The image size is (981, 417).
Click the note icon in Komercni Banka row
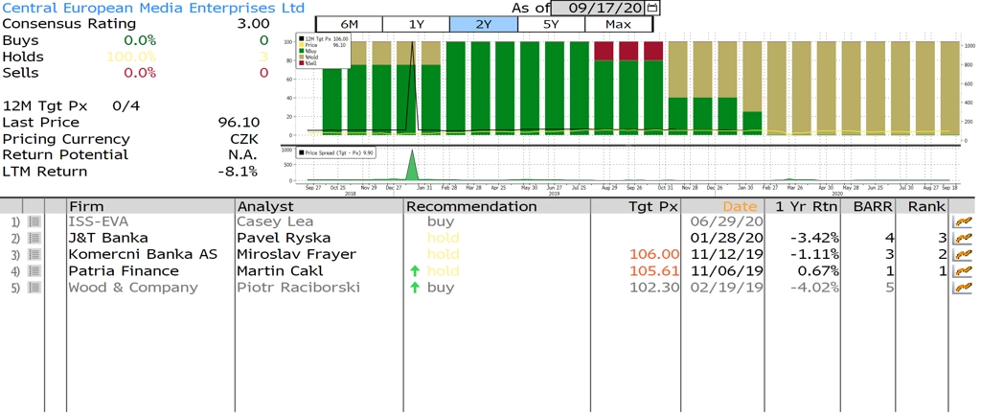click(x=34, y=254)
